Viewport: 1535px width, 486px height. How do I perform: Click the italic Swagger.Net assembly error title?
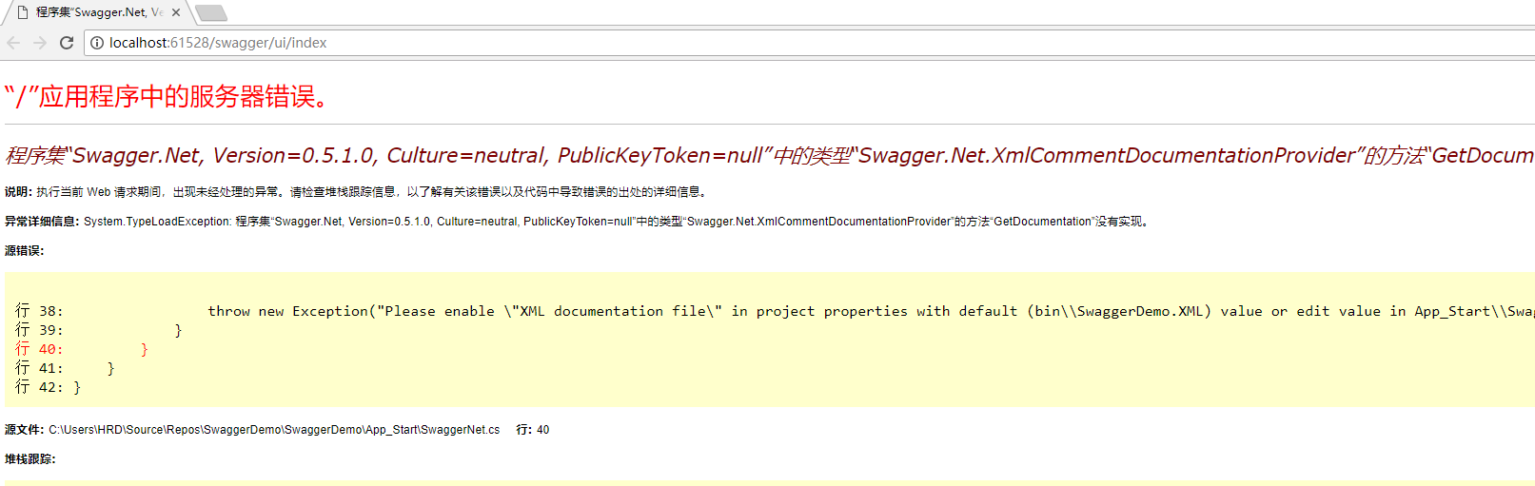(x=770, y=155)
